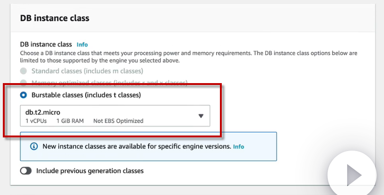Image resolution: width=384 pixels, height=195 pixels.
Task: Click the "DB instance class" panel heading
Action: 54,18
